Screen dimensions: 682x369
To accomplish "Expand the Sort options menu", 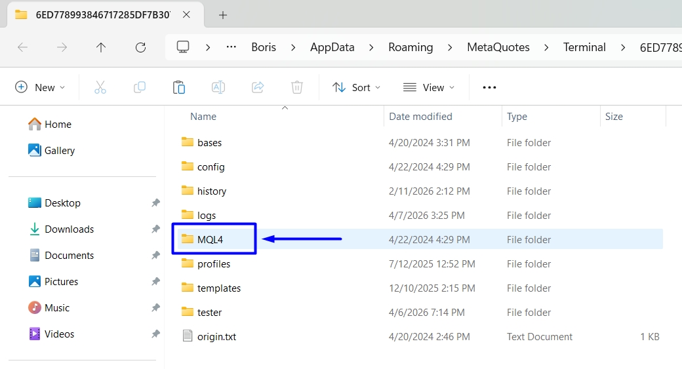I will (356, 87).
